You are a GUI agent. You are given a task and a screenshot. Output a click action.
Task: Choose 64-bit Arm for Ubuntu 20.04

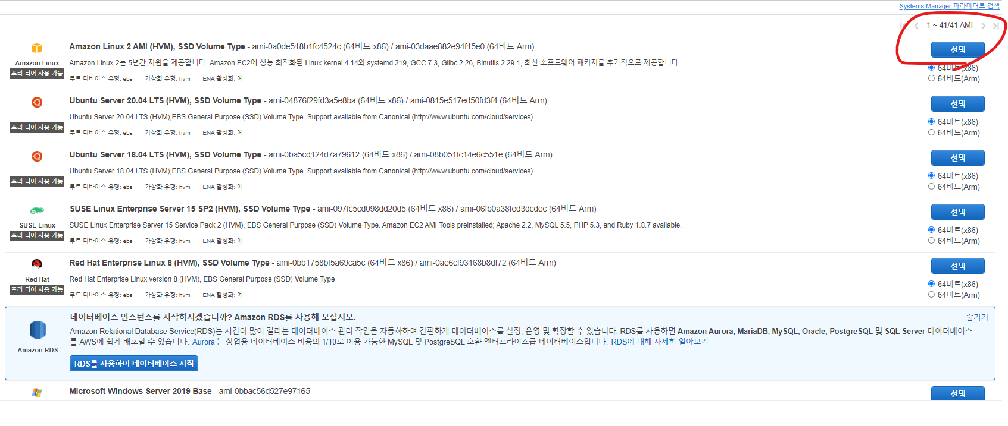(931, 132)
